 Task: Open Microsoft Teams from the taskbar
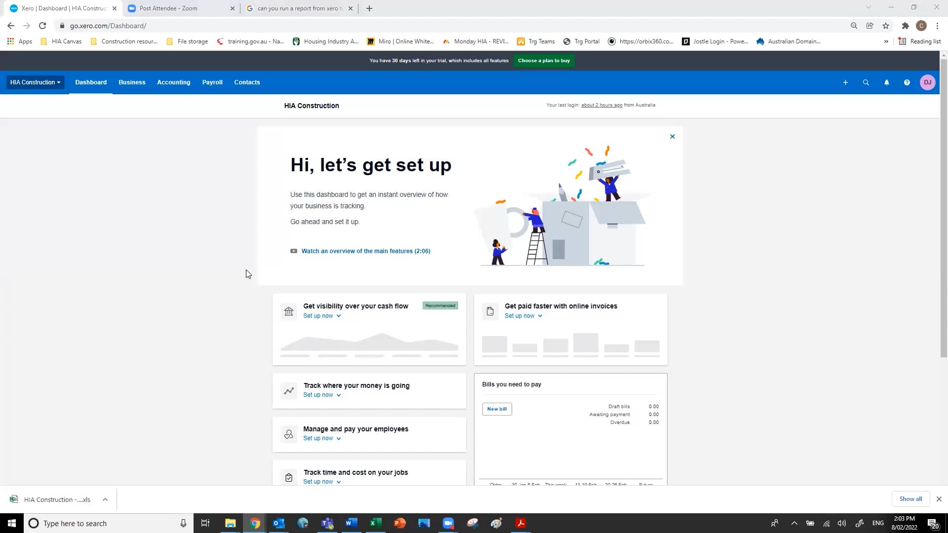click(x=327, y=523)
